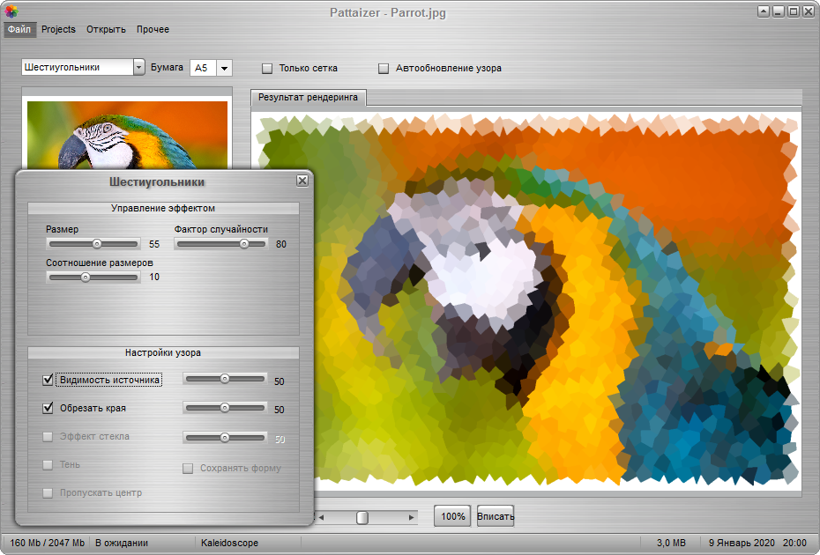Click the 100% zoom button
Screen dimensions: 820x555
453,516
